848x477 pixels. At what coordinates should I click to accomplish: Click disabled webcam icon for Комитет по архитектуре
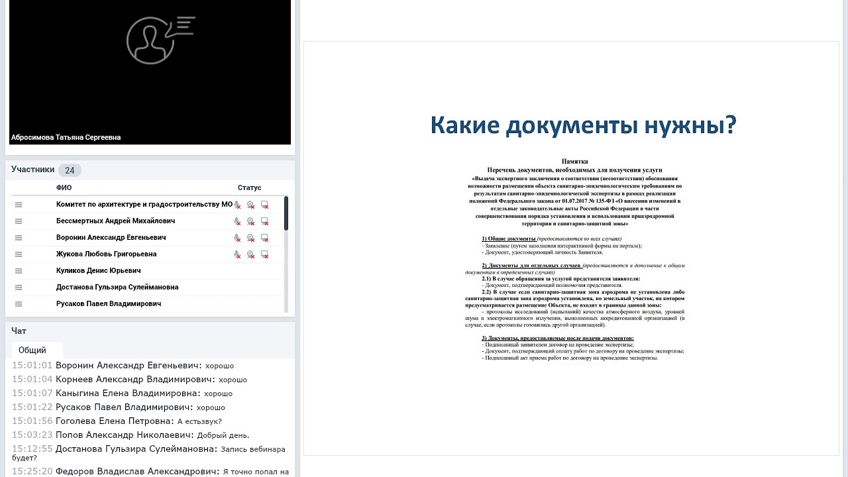250,205
